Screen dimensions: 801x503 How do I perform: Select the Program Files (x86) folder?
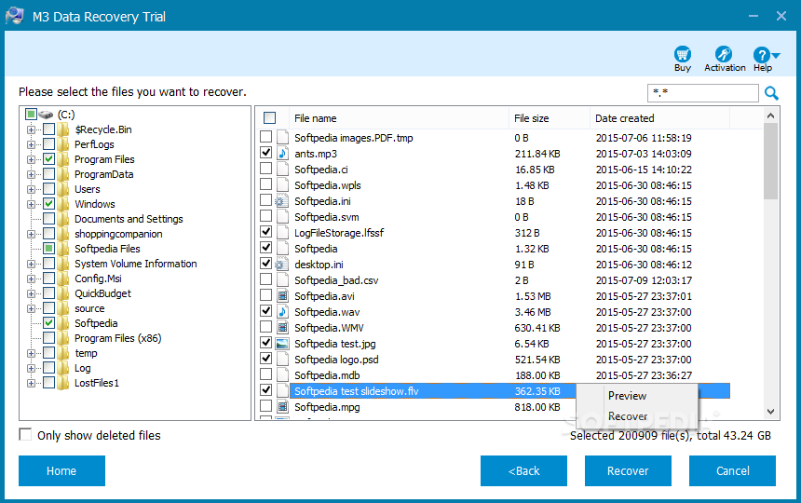coord(117,338)
